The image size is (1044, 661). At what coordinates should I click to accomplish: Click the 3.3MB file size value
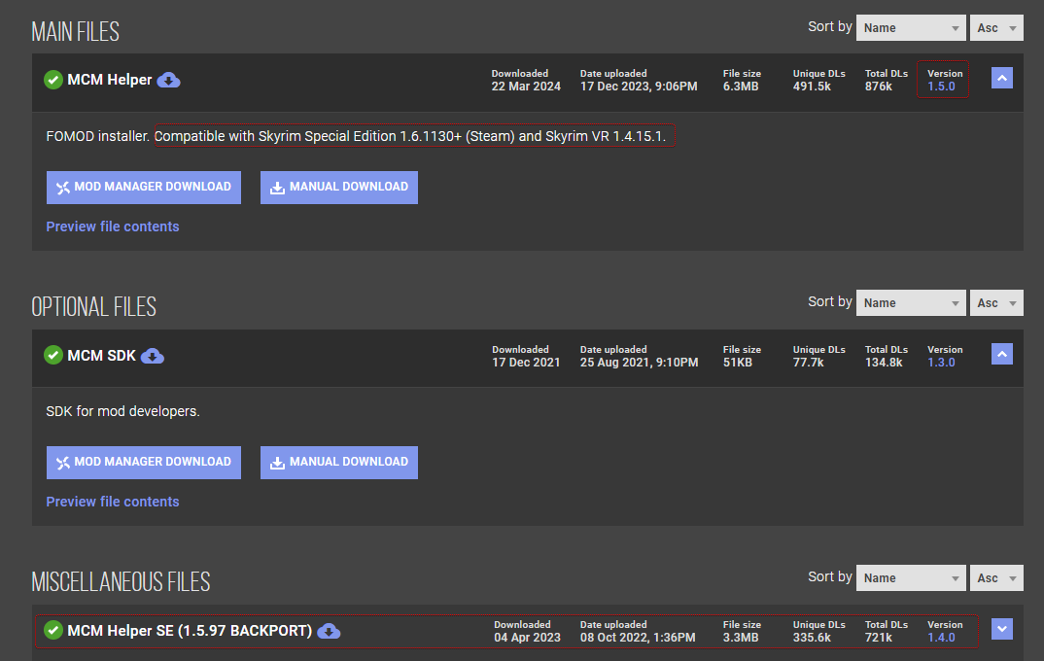click(741, 638)
